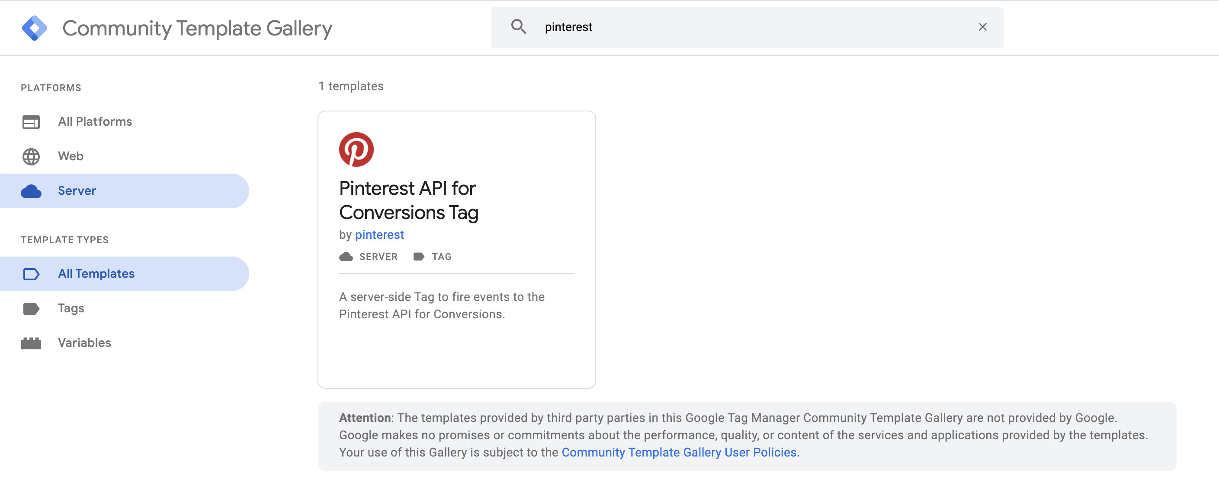Focus the search field containing pinterest

747,27
